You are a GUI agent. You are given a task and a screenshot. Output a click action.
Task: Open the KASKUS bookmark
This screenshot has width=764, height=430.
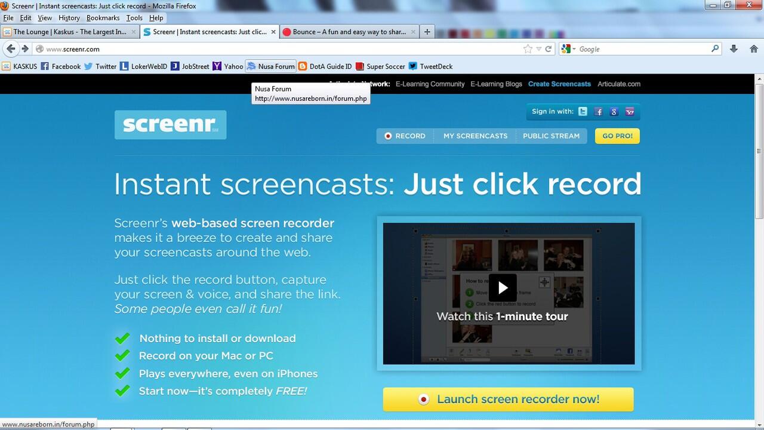tap(20, 66)
